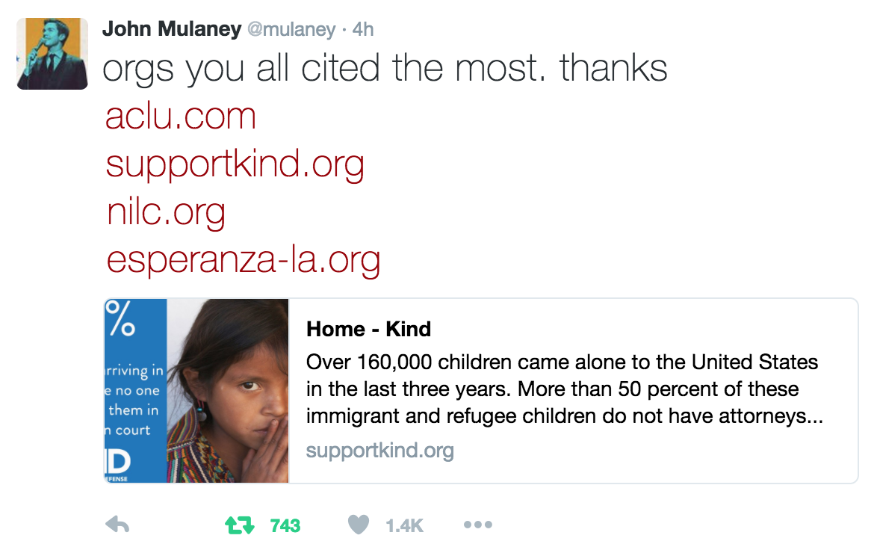Click the reply arrow icon
Image resolution: width=874 pixels, height=553 pixels.
click(x=117, y=525)
